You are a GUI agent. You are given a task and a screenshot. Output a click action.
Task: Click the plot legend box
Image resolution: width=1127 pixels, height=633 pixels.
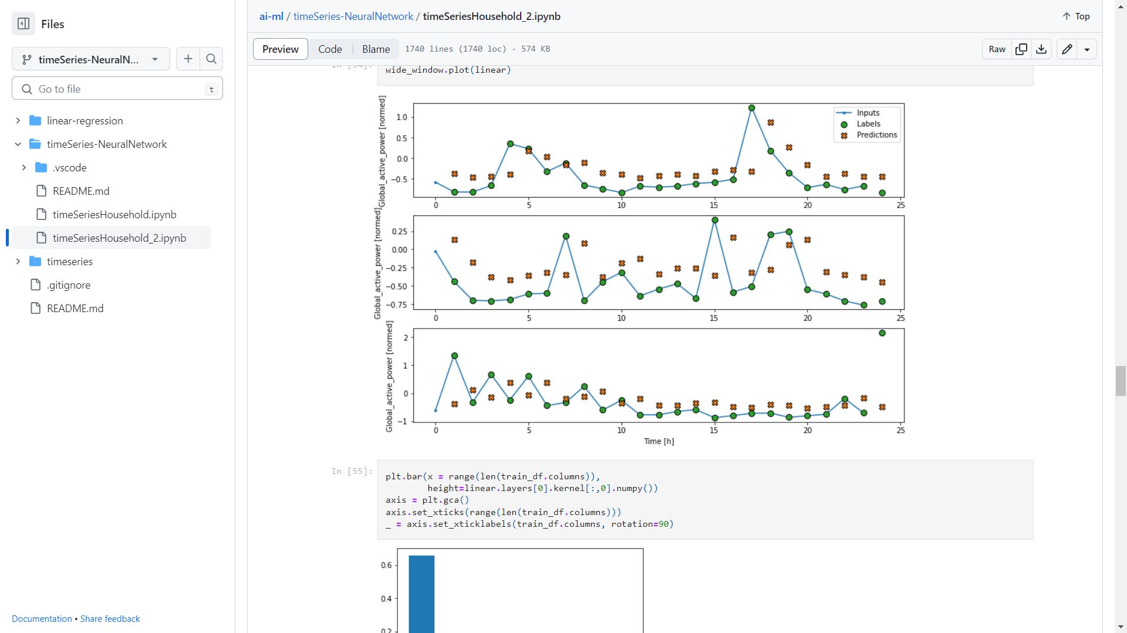(x=867, y=124)
